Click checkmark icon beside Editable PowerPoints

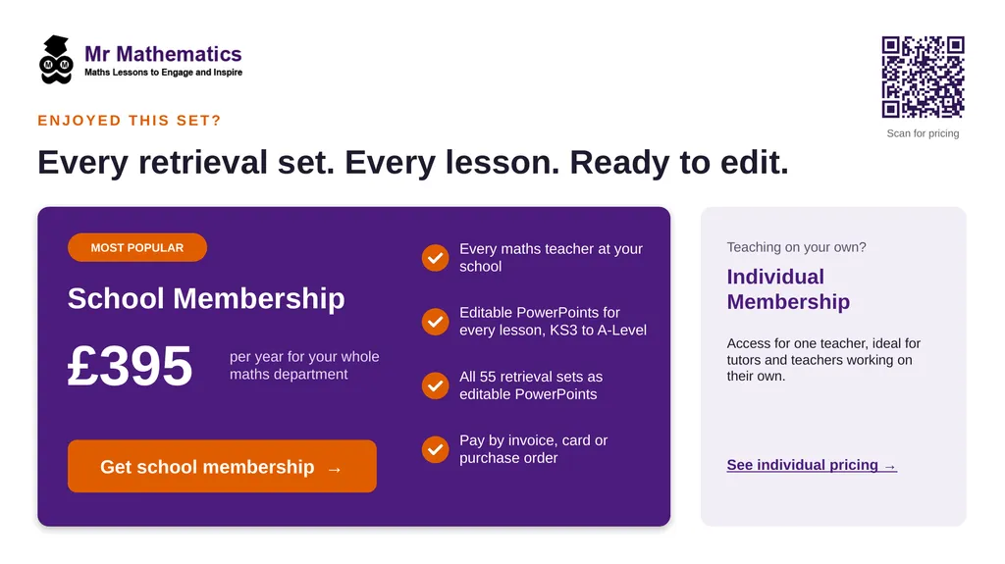click(435, 322)
